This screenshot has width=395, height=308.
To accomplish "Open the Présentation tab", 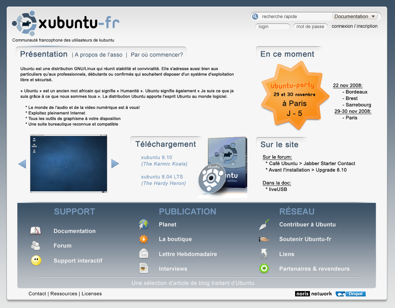I will pos(44,54).
